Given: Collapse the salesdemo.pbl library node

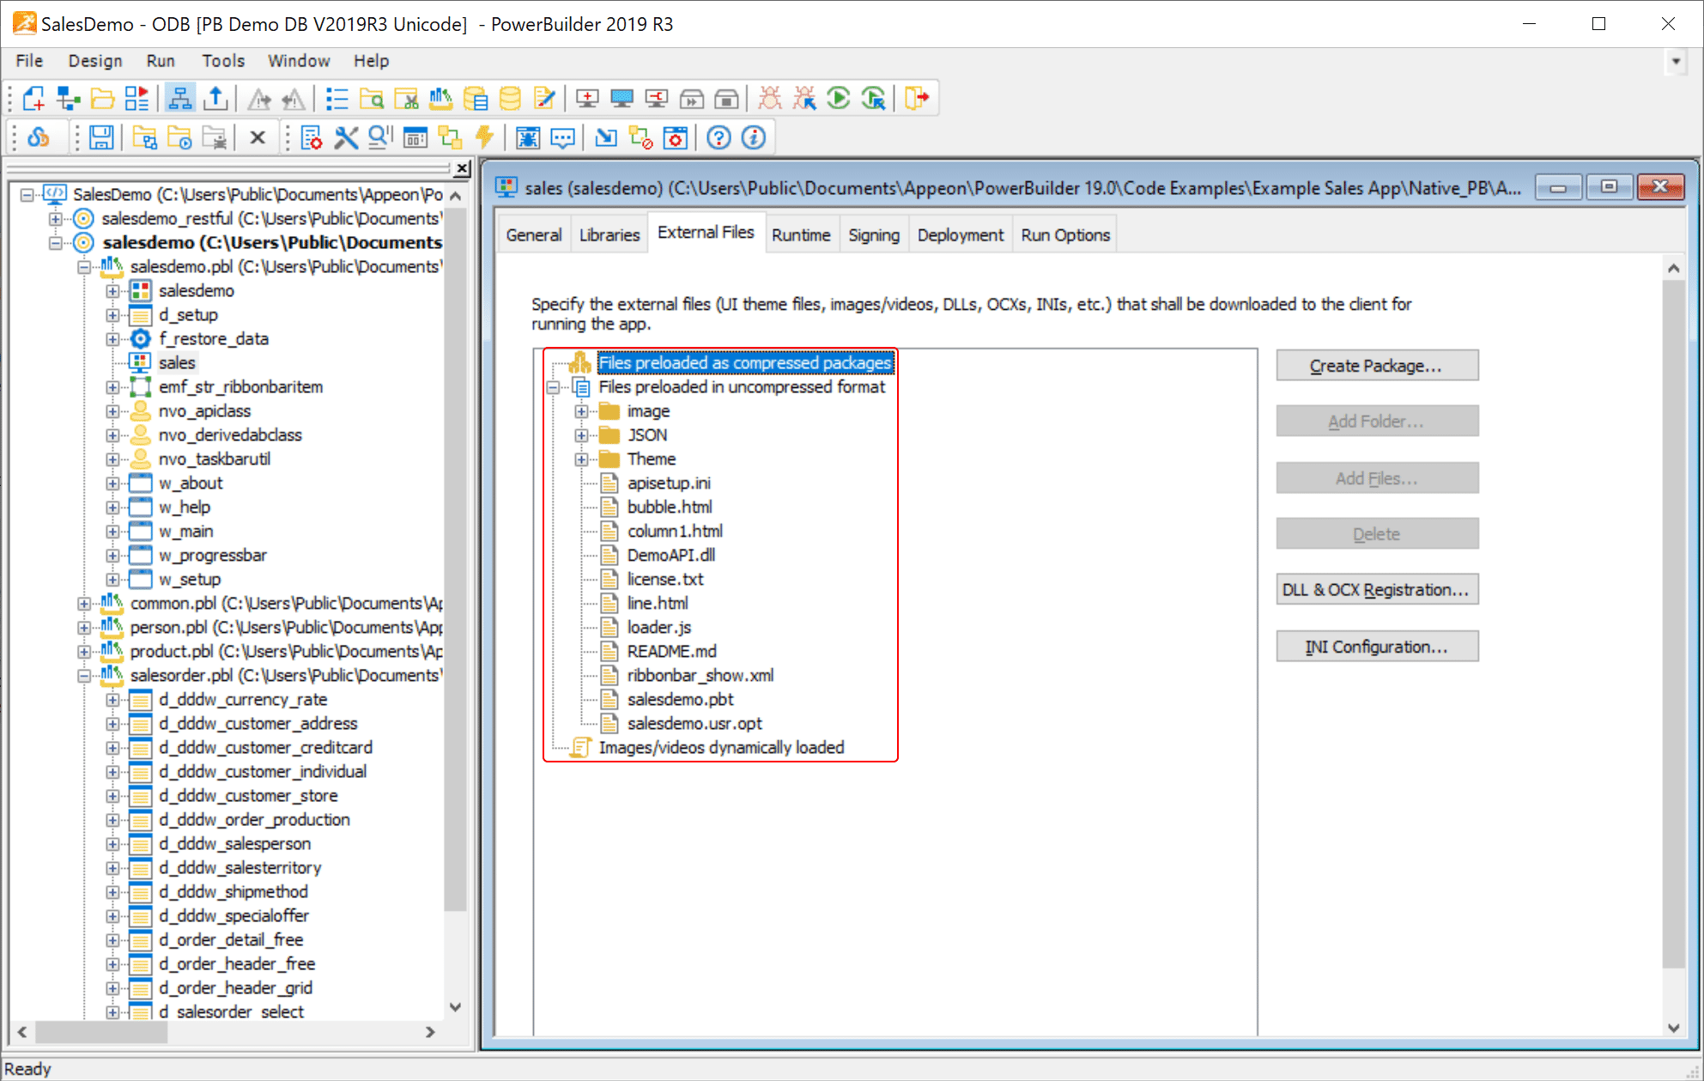Looking at the screenshot, I should 84,267.
